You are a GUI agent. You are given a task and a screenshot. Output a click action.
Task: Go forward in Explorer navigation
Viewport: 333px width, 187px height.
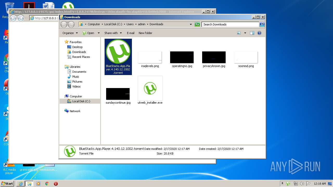[71, 24]
